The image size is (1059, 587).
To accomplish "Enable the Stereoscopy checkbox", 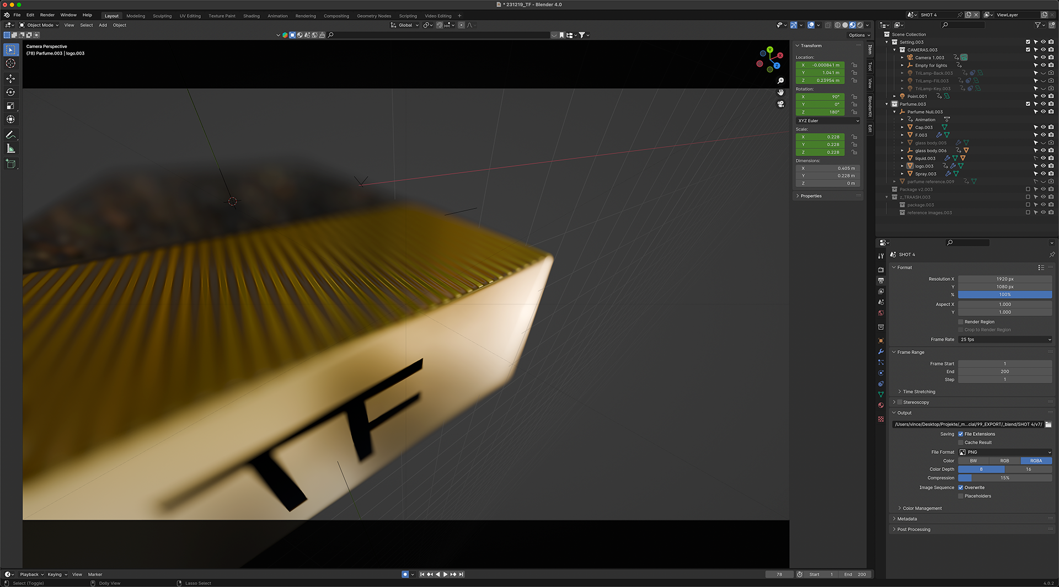I will pyautogui.click(x=900, y=402).
